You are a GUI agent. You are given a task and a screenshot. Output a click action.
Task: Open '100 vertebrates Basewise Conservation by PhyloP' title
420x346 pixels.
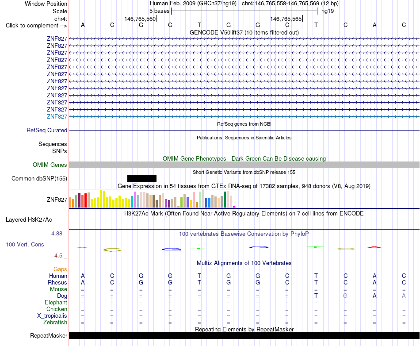tap(244, 234)
